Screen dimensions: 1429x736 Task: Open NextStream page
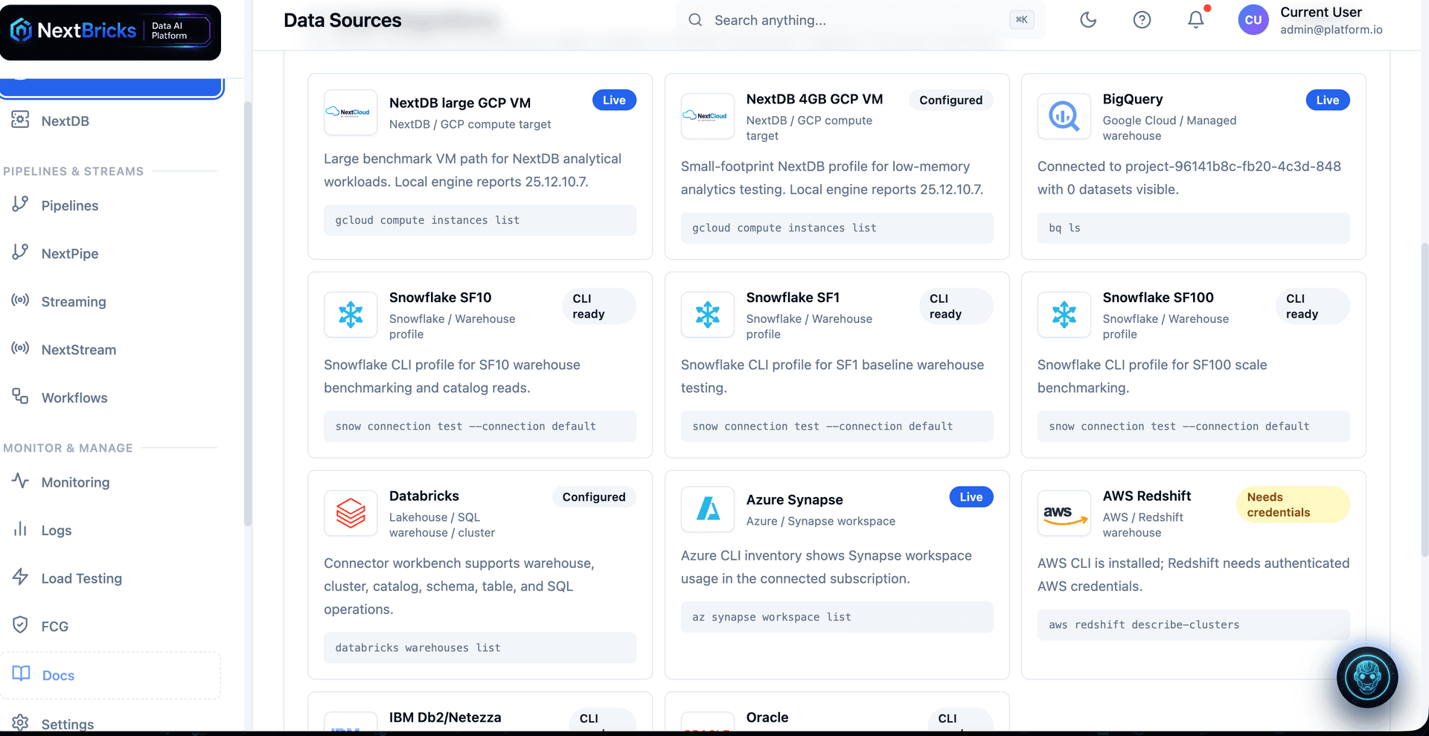78,350
